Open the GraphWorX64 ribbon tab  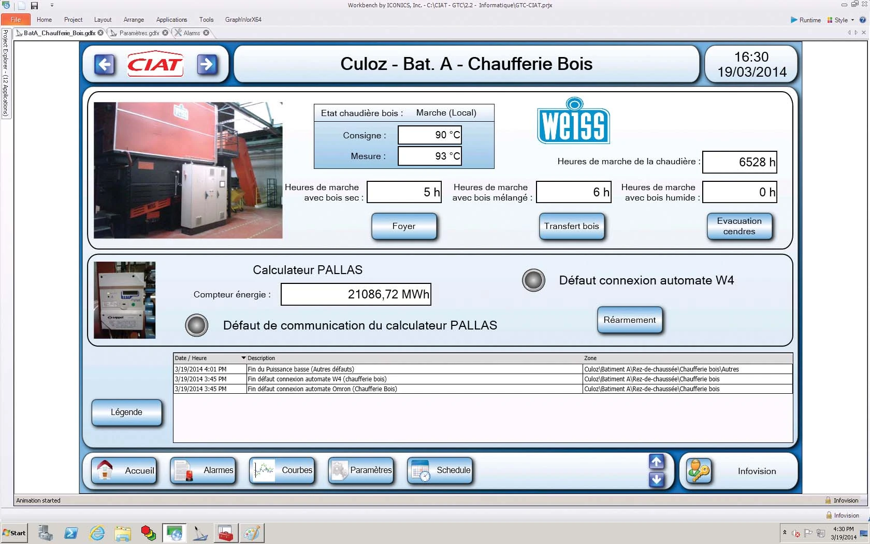pos(243,20)
